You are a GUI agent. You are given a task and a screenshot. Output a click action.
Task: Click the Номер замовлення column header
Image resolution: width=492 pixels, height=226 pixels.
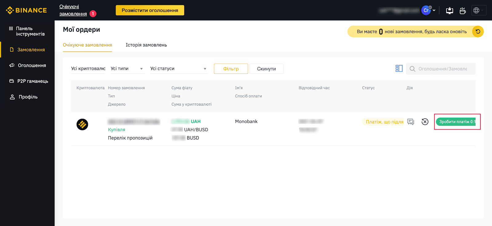tap(126, 88)
